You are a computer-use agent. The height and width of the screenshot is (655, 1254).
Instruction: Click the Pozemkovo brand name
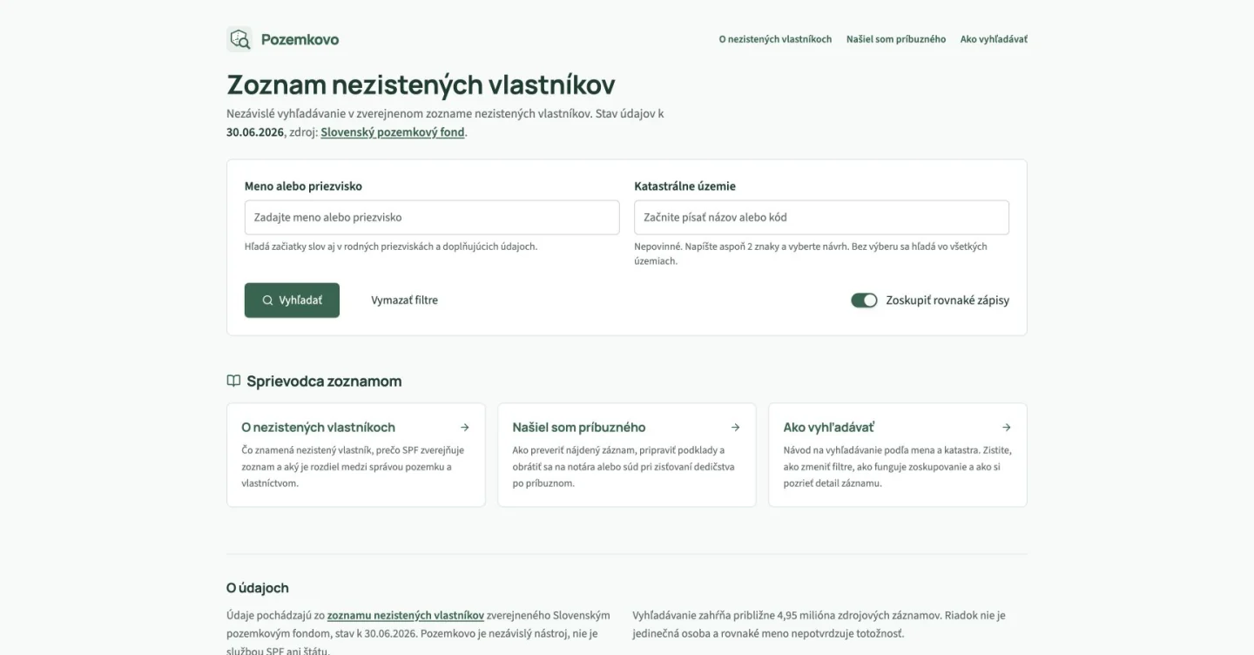tap(300, 39)
